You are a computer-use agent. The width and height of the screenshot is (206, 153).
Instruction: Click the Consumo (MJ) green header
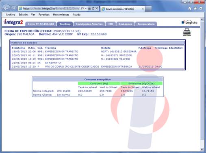pos(99,83)
